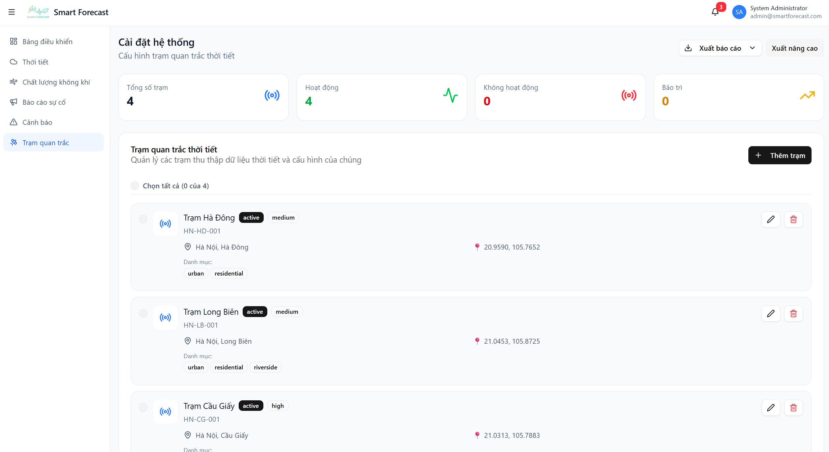The height and width of the screenshot is (452, 829).
Task: Click the hamburger menu icon
Action: (x=12, y=12)
